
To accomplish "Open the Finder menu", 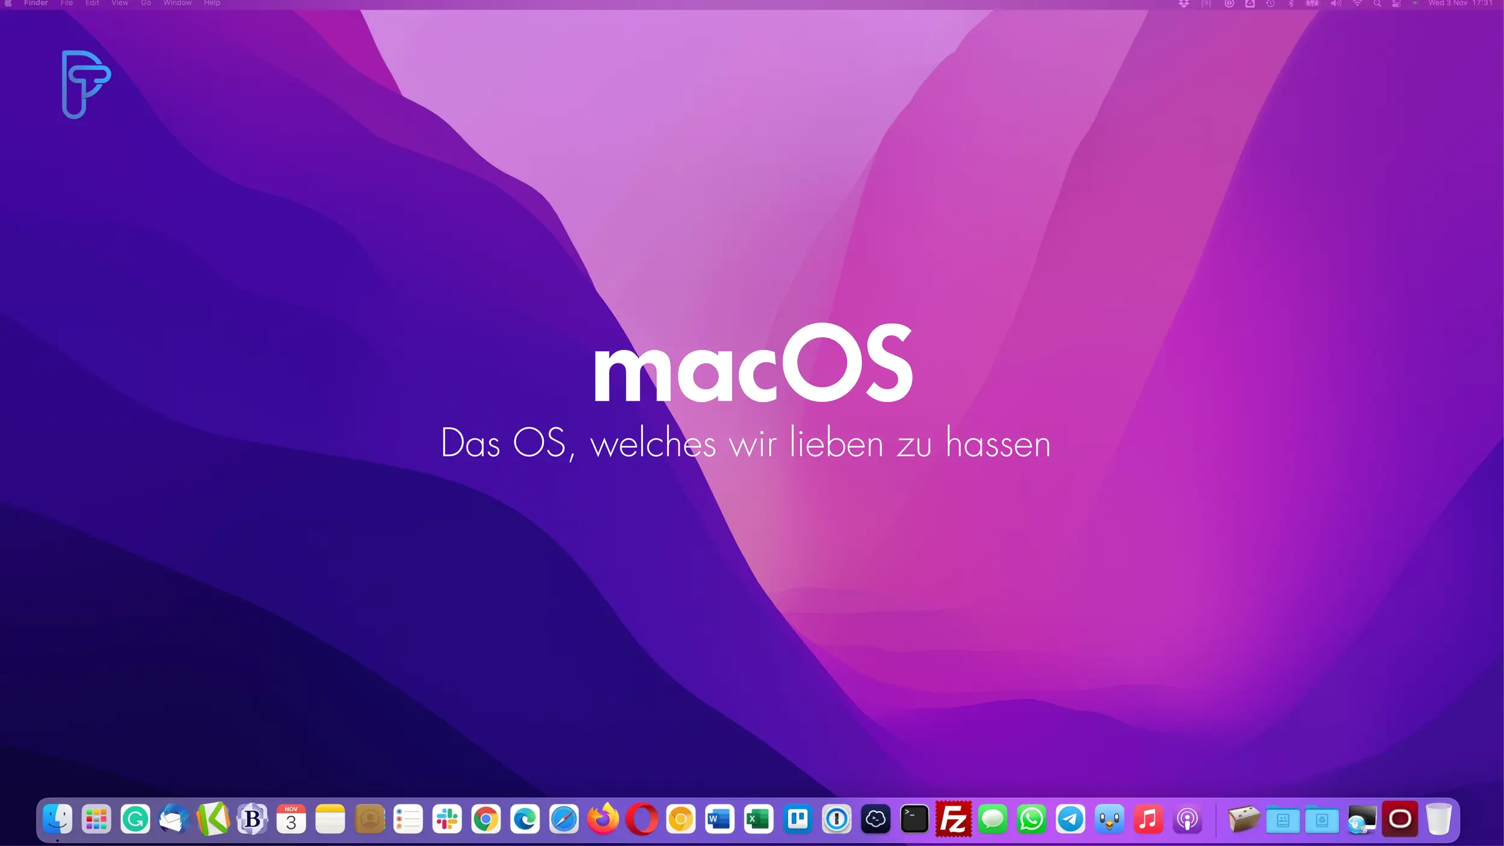I will tap(36, 3).
